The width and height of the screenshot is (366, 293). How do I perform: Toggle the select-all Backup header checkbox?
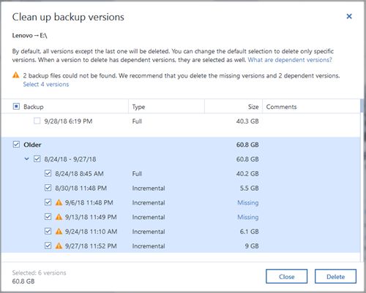point(16,107)
